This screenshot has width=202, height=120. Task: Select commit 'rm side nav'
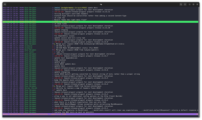coord(59,18)
